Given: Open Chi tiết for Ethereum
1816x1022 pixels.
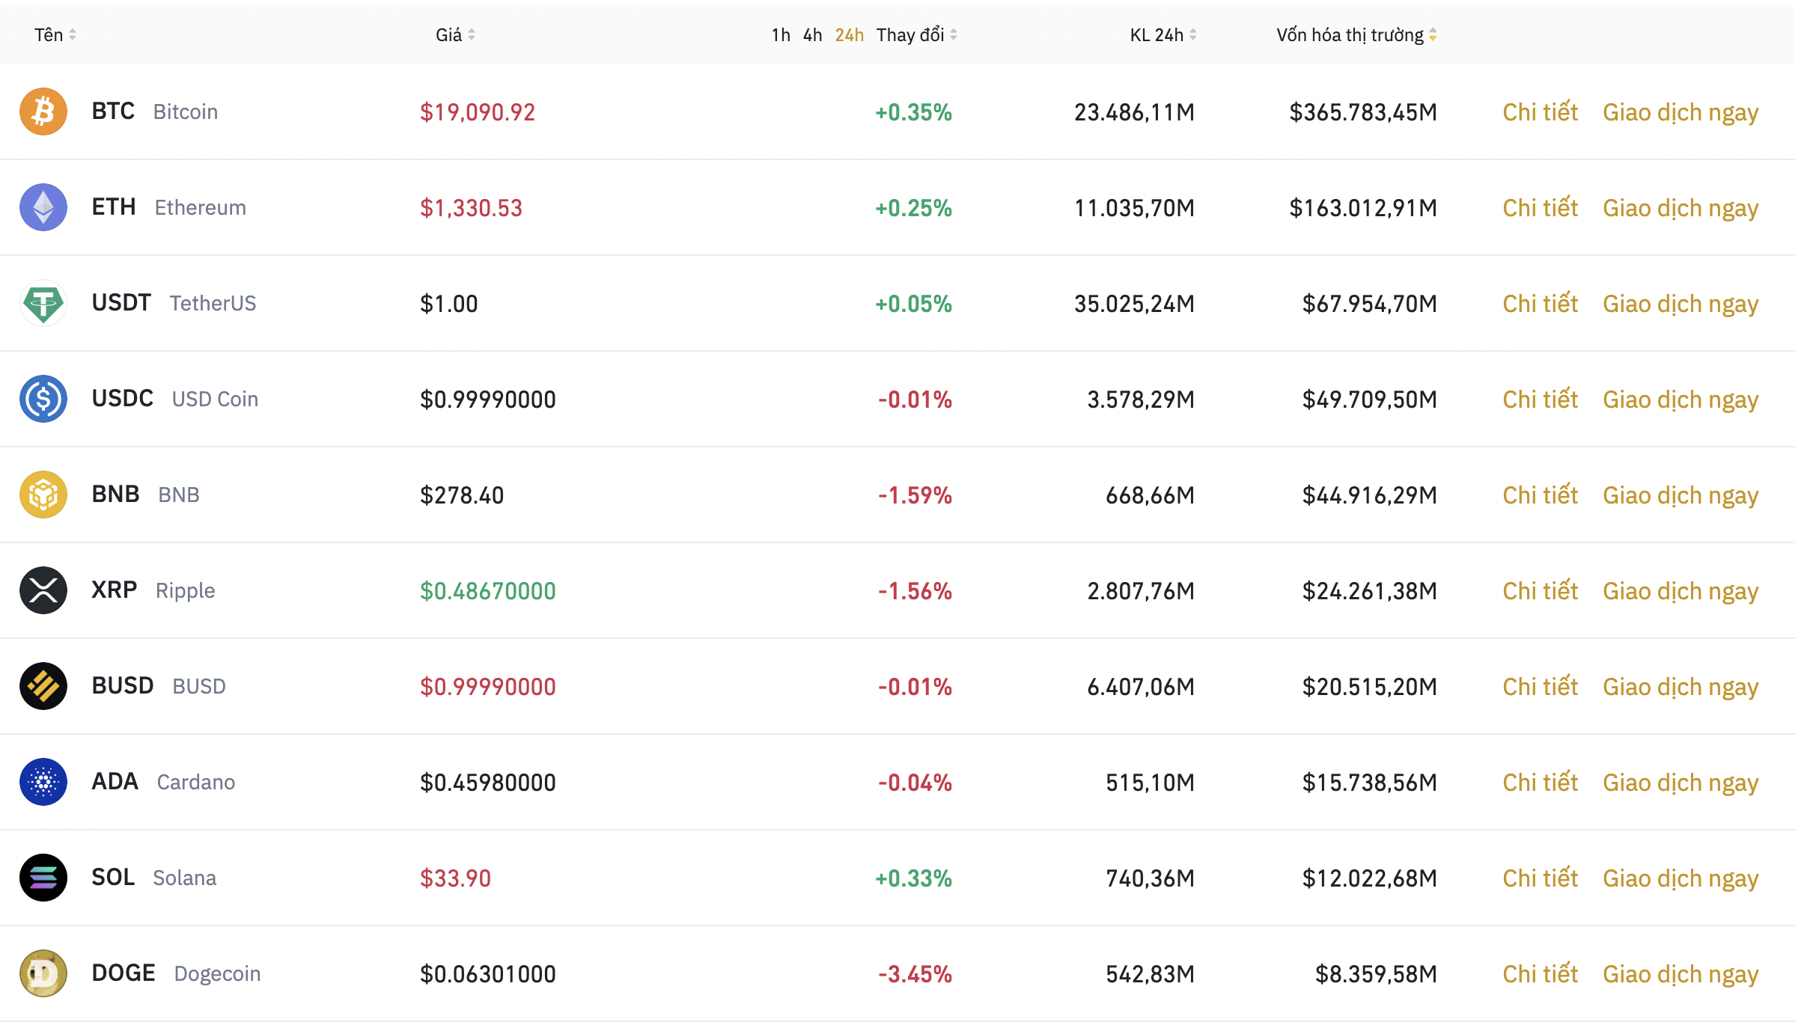Looking at the screenshot, I should coord(1540,208).
